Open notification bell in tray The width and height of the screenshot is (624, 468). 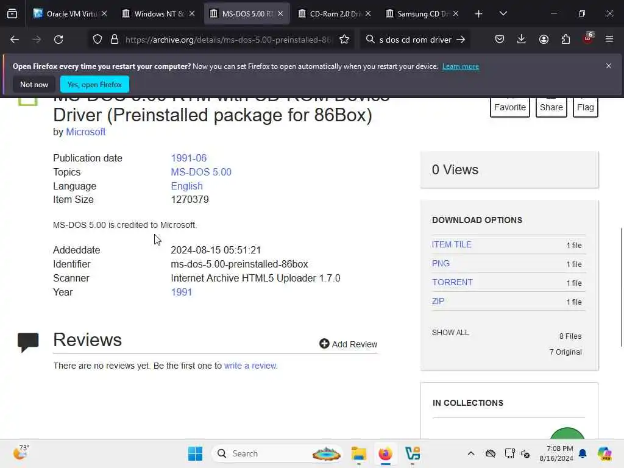tap(583, 453)
